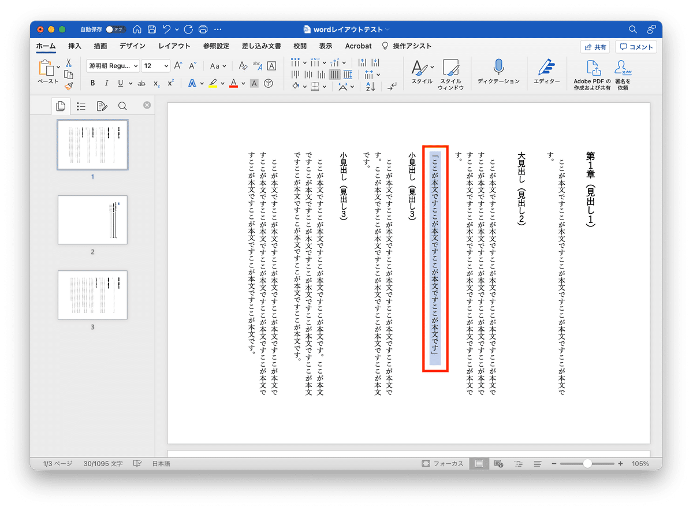
Task: Expand the underline style dropdown arrow
Action: click(130, 83)
